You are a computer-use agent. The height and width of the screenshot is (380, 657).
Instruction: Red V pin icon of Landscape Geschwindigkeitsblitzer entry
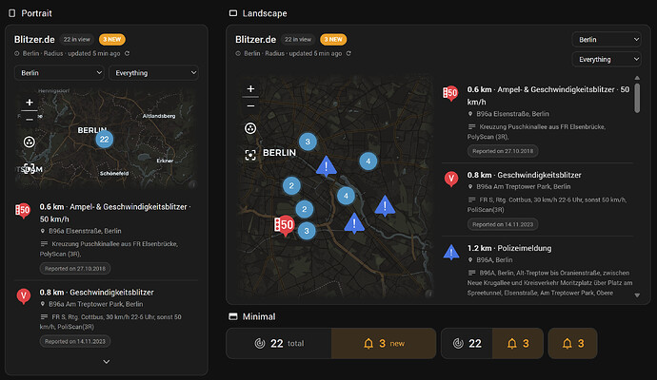(451, 179)
